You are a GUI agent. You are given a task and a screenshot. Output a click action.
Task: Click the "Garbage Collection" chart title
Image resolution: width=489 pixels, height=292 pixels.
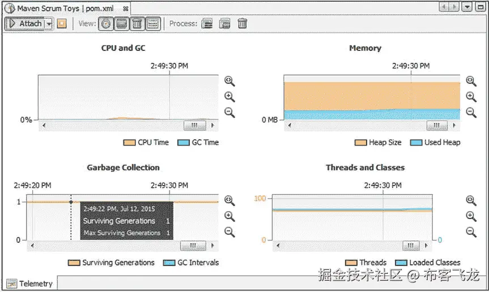[x=123, y=168]
